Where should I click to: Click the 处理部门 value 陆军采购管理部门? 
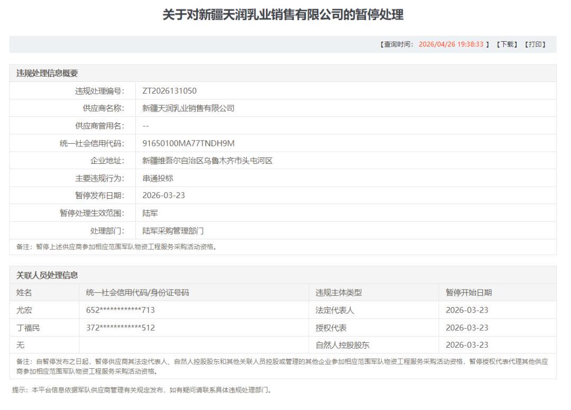173,231
